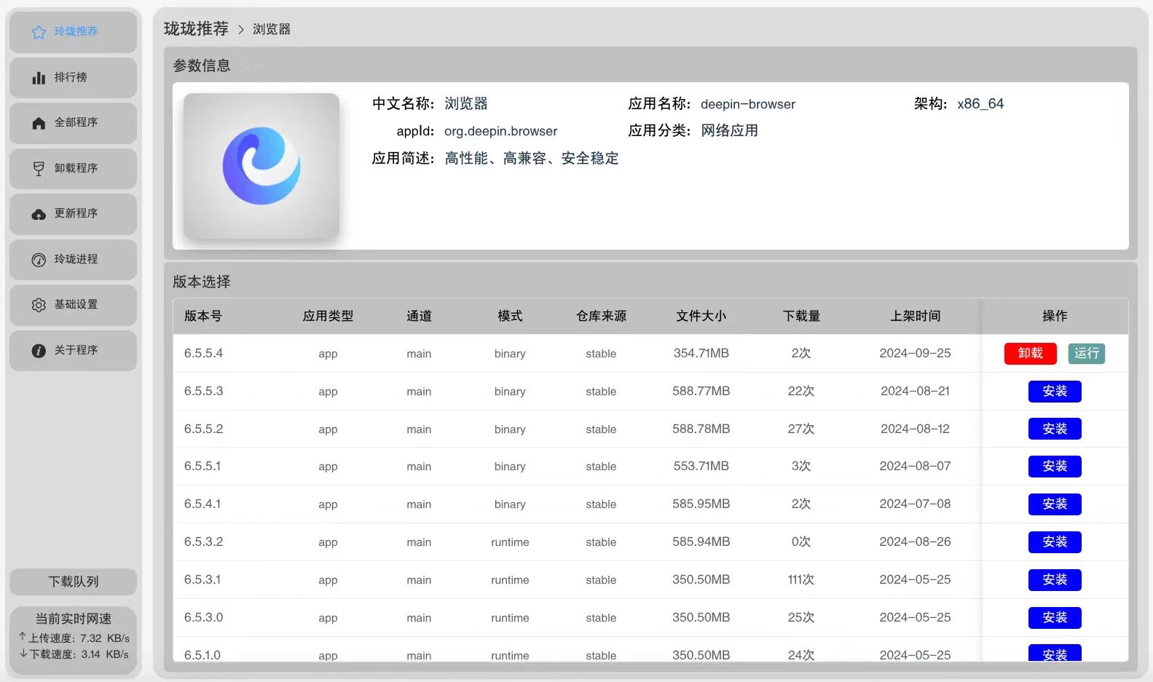The width and height of the screenshot is (1153, 682).
Task: Click the 模式 column header
Action: click(x=510, y=316)
